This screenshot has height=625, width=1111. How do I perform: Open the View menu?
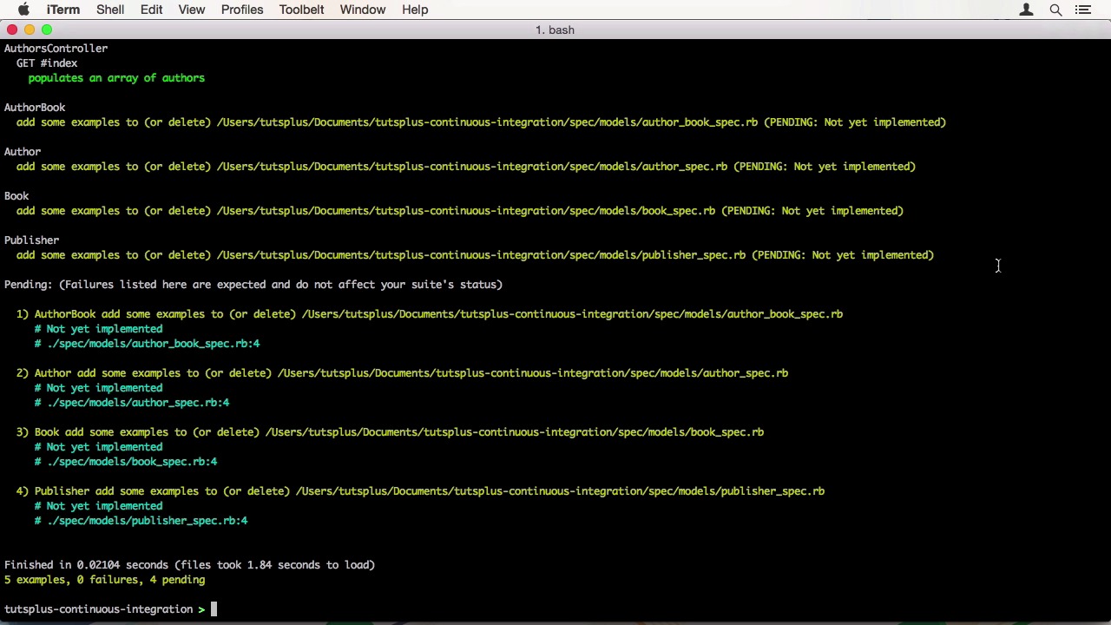[192, 10]
